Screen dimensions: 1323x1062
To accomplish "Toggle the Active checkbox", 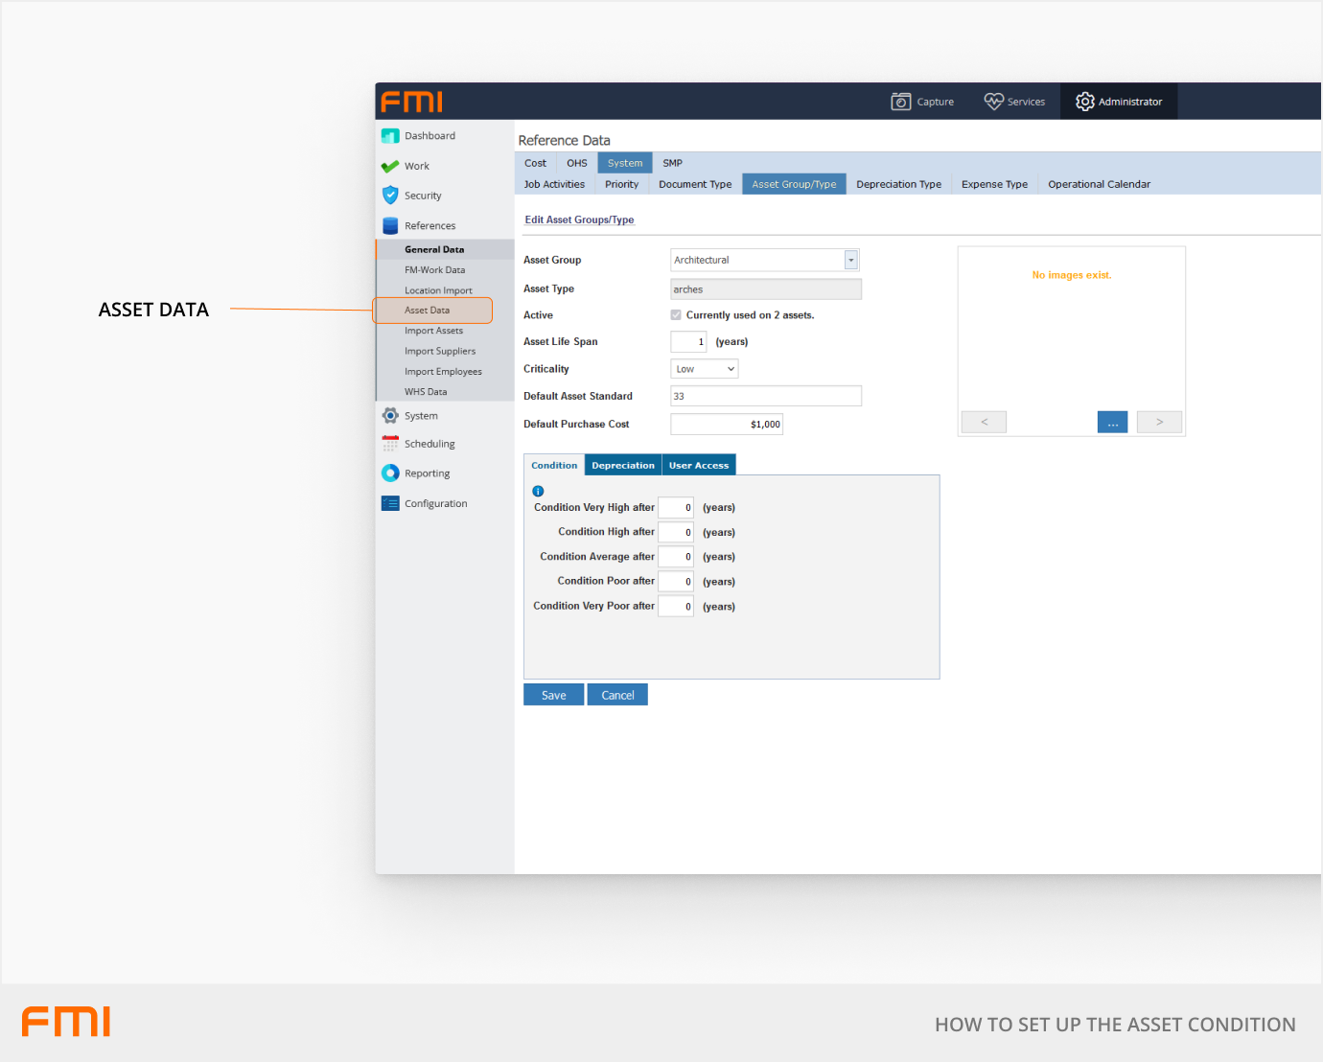I will [x=676, y=315].
